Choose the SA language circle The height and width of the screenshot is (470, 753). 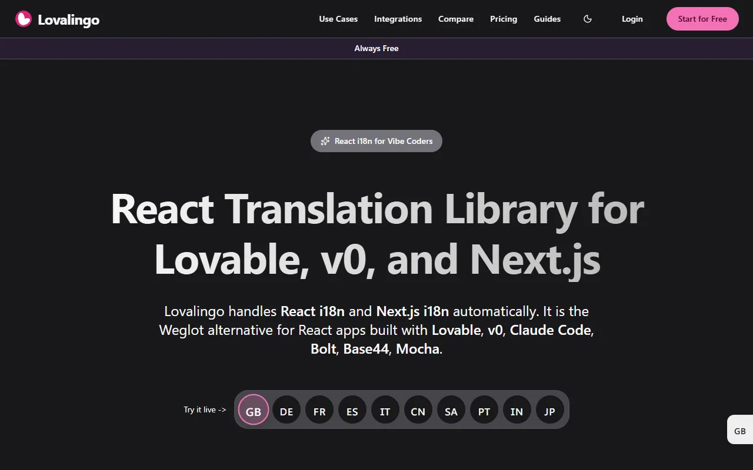pyautogui.click(x=451, y=410)
